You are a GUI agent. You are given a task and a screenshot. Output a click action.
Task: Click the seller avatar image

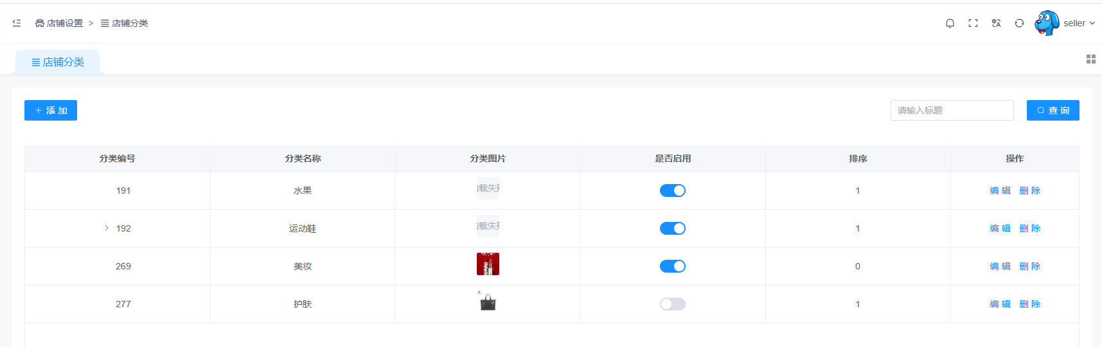1047,23
